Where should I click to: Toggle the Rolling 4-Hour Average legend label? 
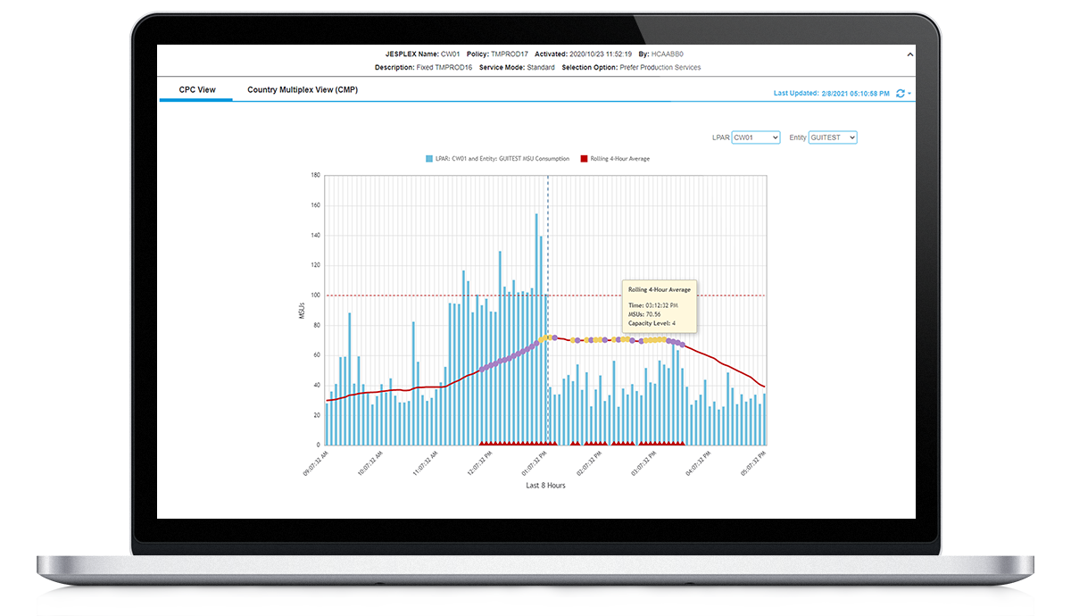pyautogui.click(x=619, y=159)
